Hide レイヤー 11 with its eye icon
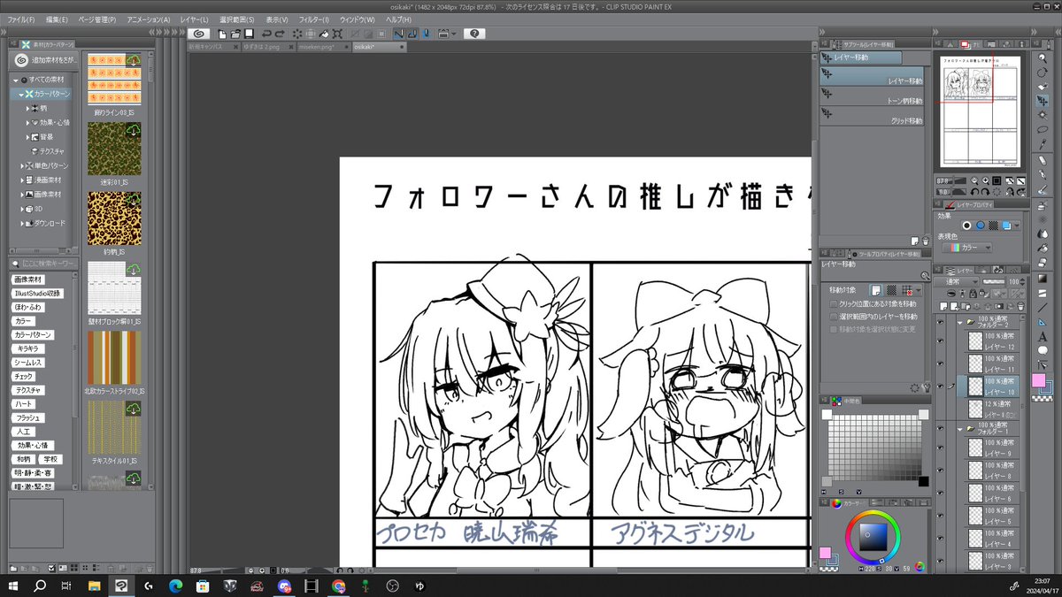The height and width of the screenshot is (597, 1062). click(x=941, y=364)
